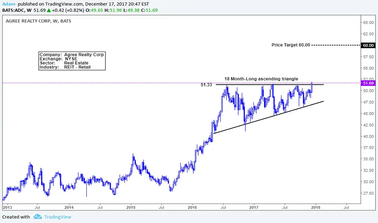Click the 51.69 current price axis label
Viewport: 378px width, 223px height.
point(368,83)
